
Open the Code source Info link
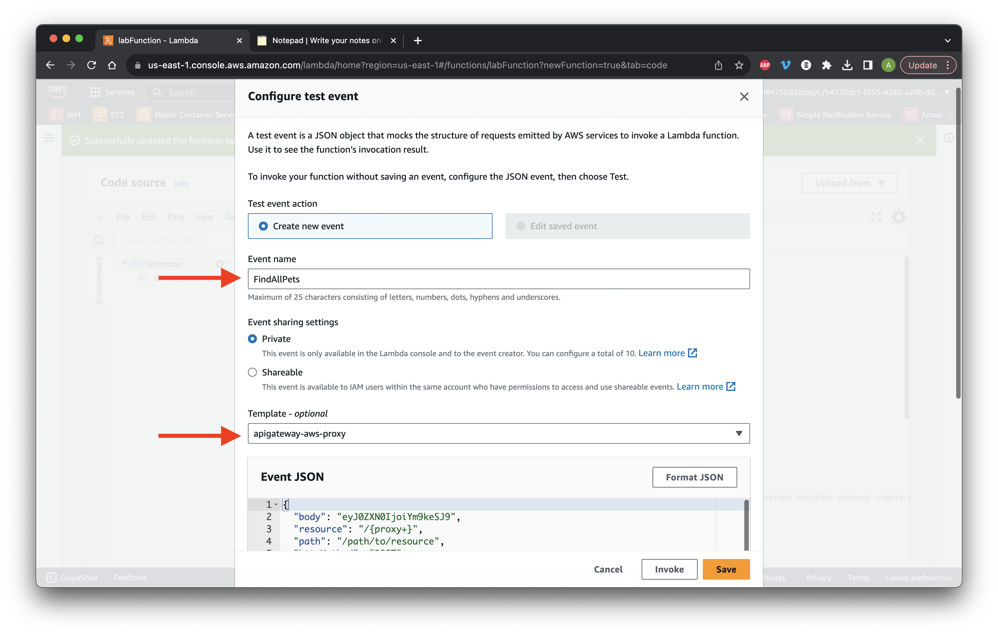click(182, 184)
